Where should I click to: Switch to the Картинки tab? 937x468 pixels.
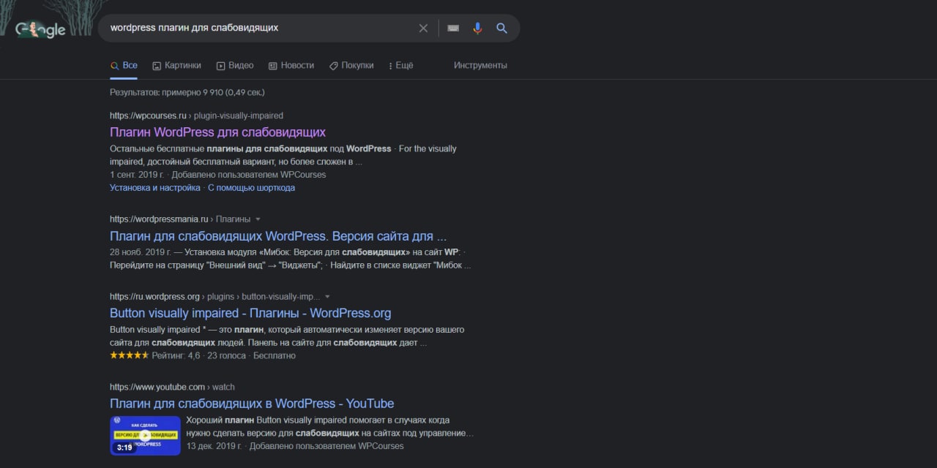[176, 65]
